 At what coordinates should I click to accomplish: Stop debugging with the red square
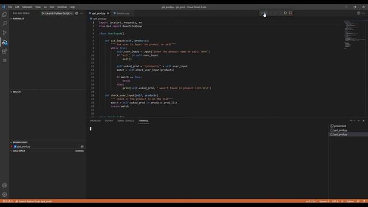click(290, 13)
